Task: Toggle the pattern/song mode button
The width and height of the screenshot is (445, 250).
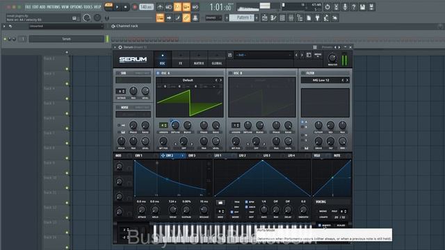Action: 108,7
